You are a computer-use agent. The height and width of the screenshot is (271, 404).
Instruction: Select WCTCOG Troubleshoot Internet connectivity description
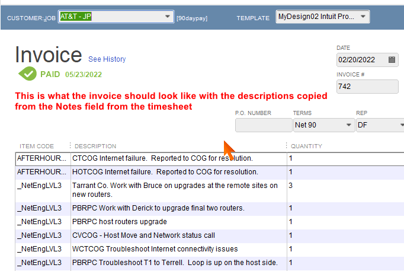coord(179,249)
